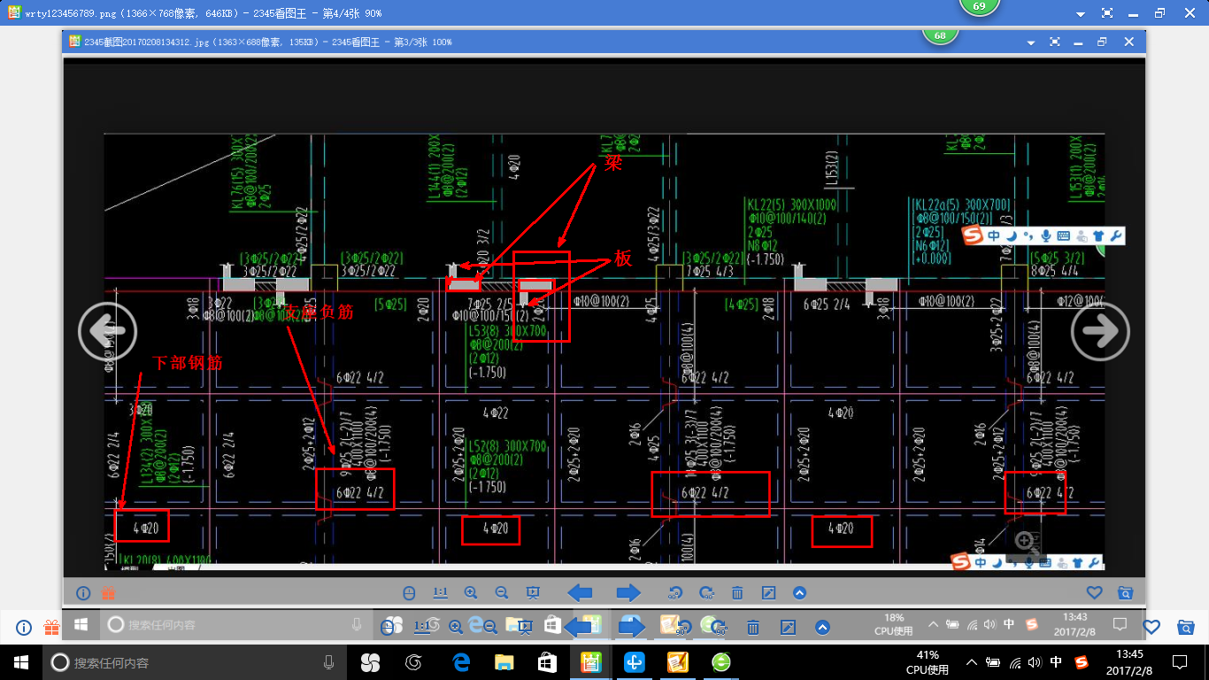Click the Sogou S logo beside KL22a label

point(974,236)
